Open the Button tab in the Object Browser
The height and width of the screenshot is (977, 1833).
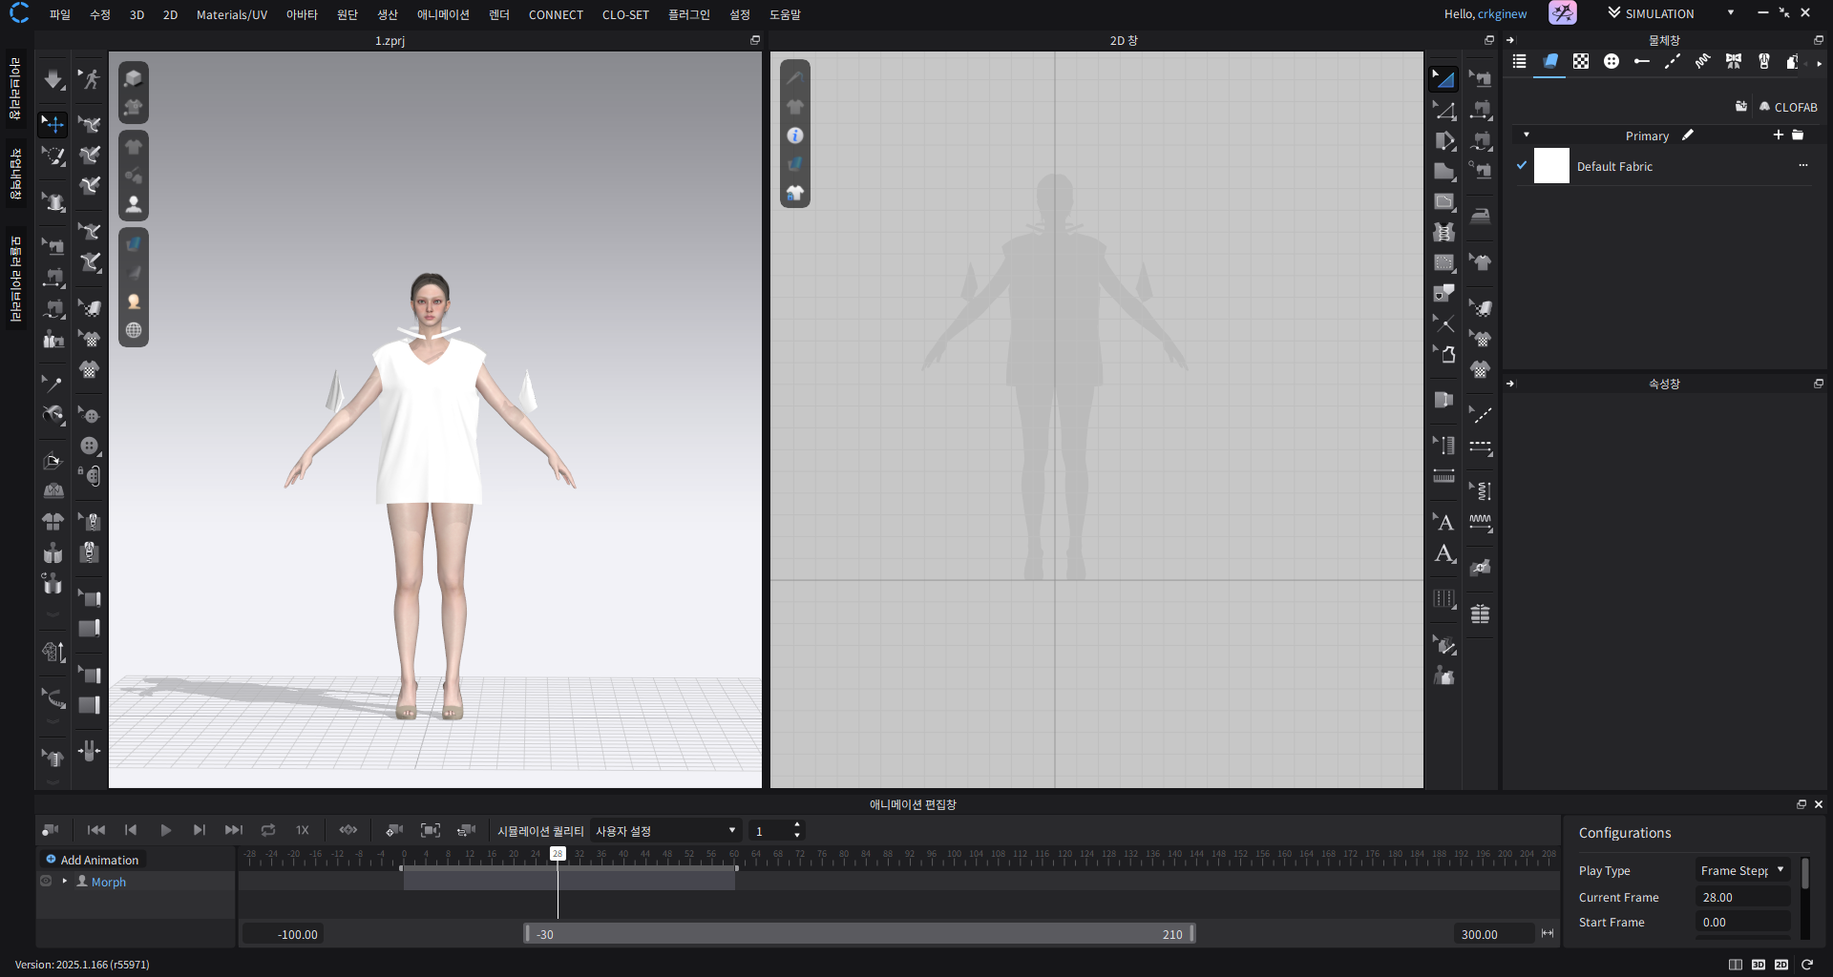coord(1612,62)
